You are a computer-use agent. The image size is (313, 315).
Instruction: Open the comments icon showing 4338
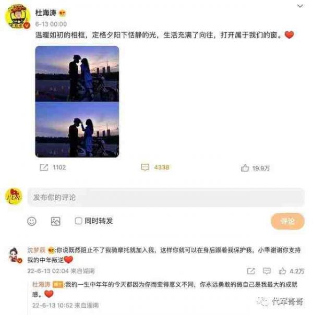[145, 167]
